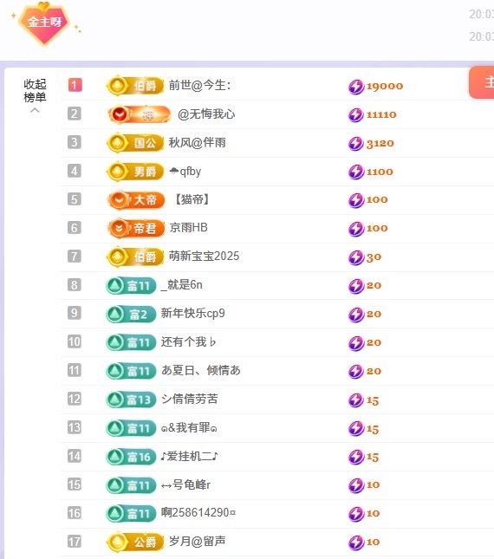Select username あ夏日、倾情あ
Image resolution: width=494 pixels, height=559 pixels.
click(x=201, y=370)
